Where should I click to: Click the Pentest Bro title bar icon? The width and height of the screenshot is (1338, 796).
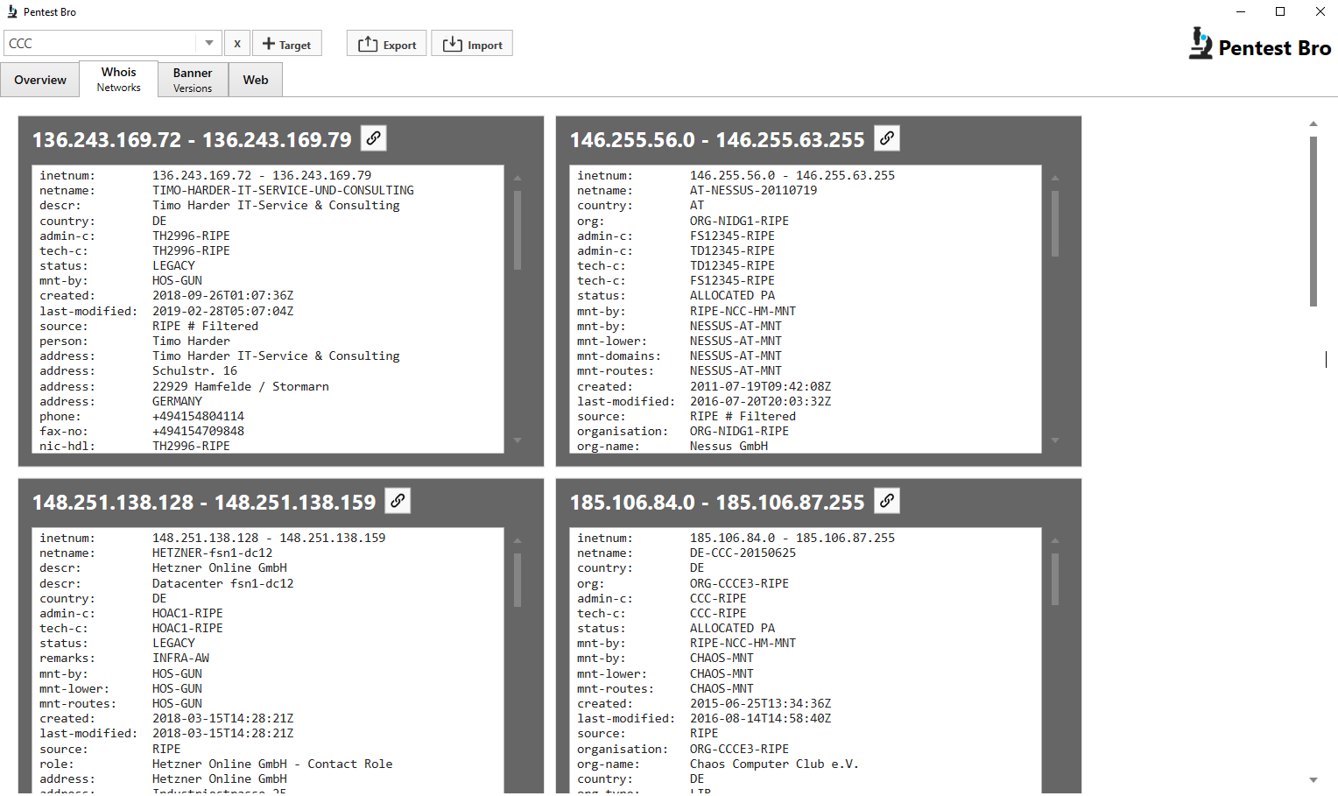(x=12, y=11)
